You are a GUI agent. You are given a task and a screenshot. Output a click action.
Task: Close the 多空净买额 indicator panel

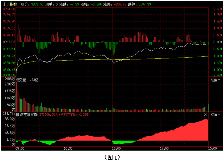tap(205, 114)
